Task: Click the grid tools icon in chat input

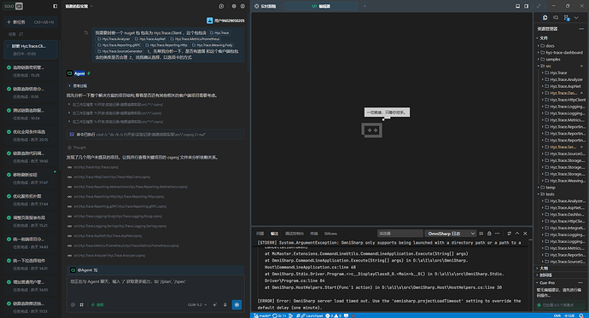Action: click(81, 304)
